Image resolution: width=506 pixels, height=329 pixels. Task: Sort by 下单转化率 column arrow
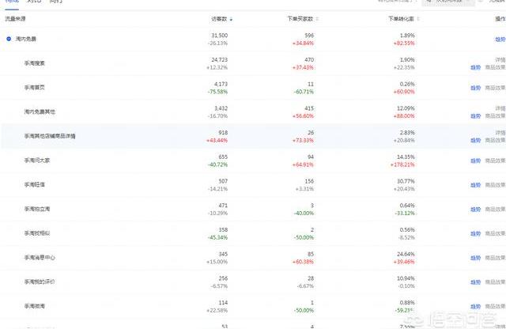(x=418, y=19)
